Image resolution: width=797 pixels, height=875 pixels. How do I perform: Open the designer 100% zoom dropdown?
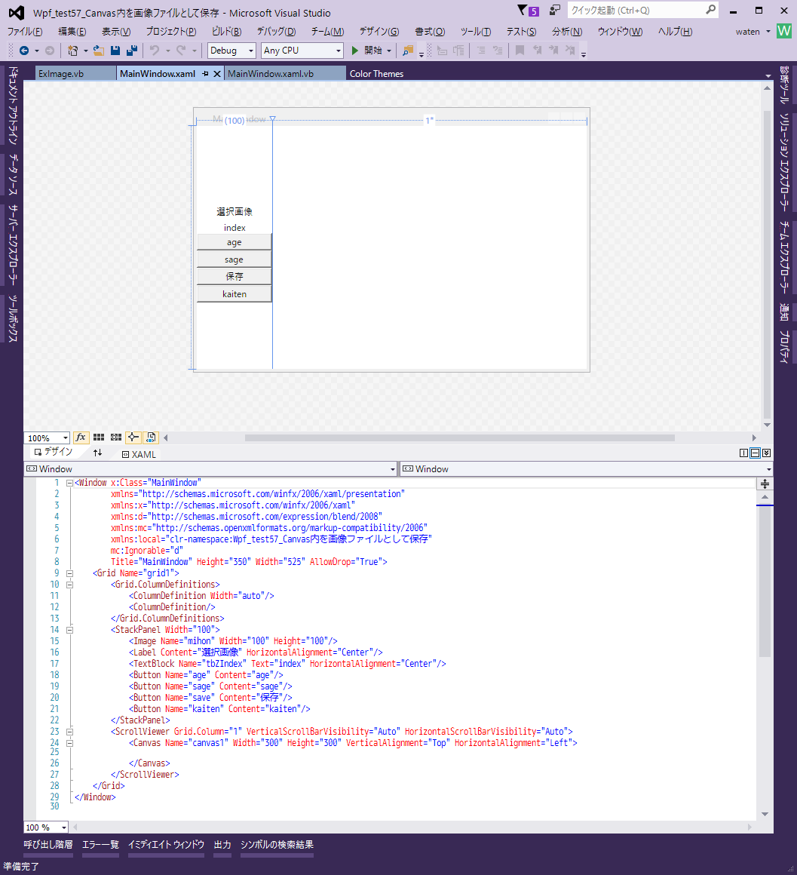click(47, 438)
